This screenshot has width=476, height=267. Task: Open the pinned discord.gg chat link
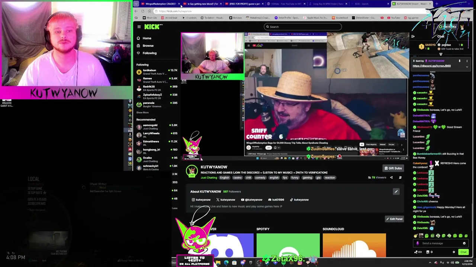click(431, 66)
